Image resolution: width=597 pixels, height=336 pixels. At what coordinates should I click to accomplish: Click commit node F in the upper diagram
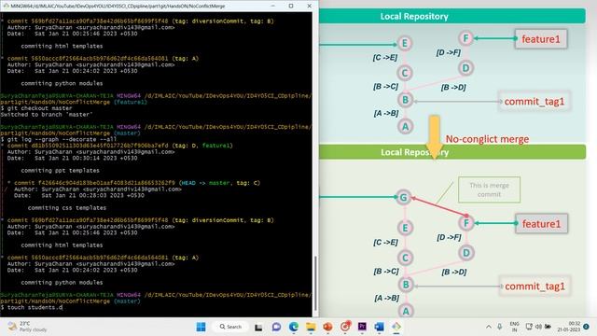coord(465,38)
